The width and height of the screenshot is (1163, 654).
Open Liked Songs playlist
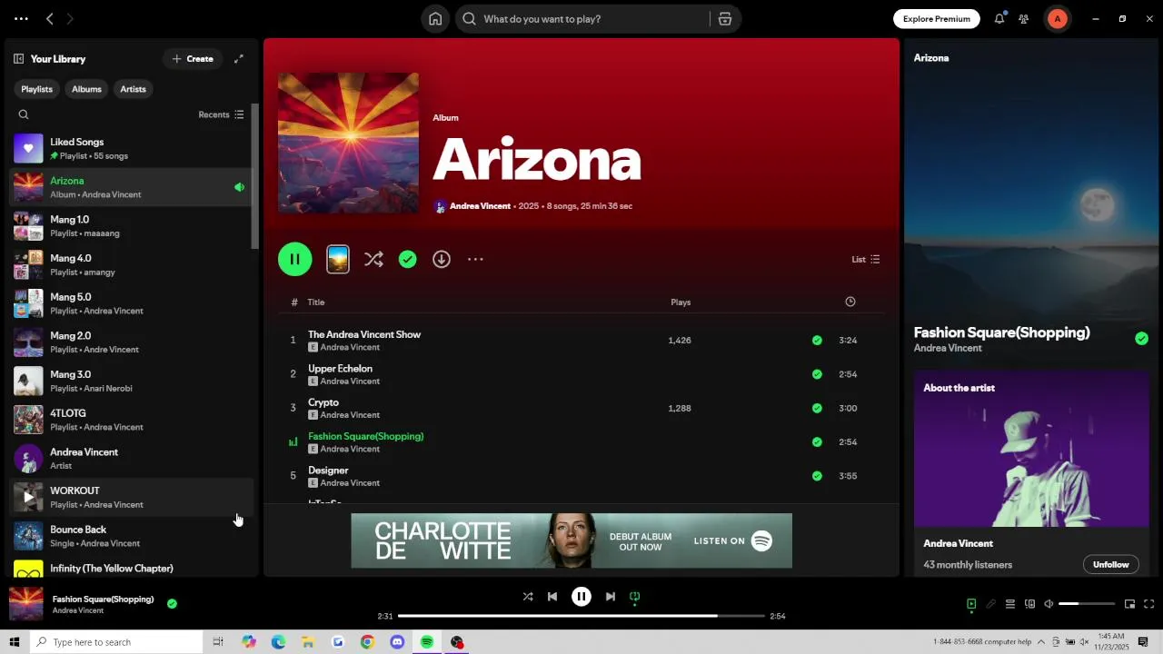tap(131, 149)
